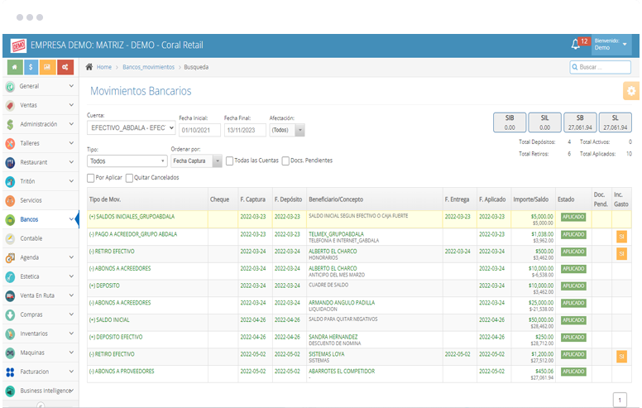Click the Talleres sidebar icon
642x408 pixels.
click(x=10, y=143)
